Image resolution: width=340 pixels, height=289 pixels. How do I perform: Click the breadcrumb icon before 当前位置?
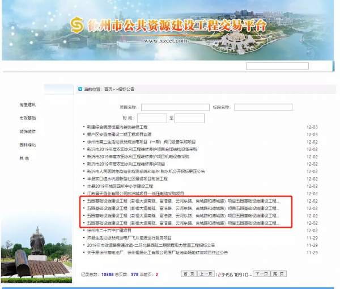pyautogui.click(x=79, y=89)
